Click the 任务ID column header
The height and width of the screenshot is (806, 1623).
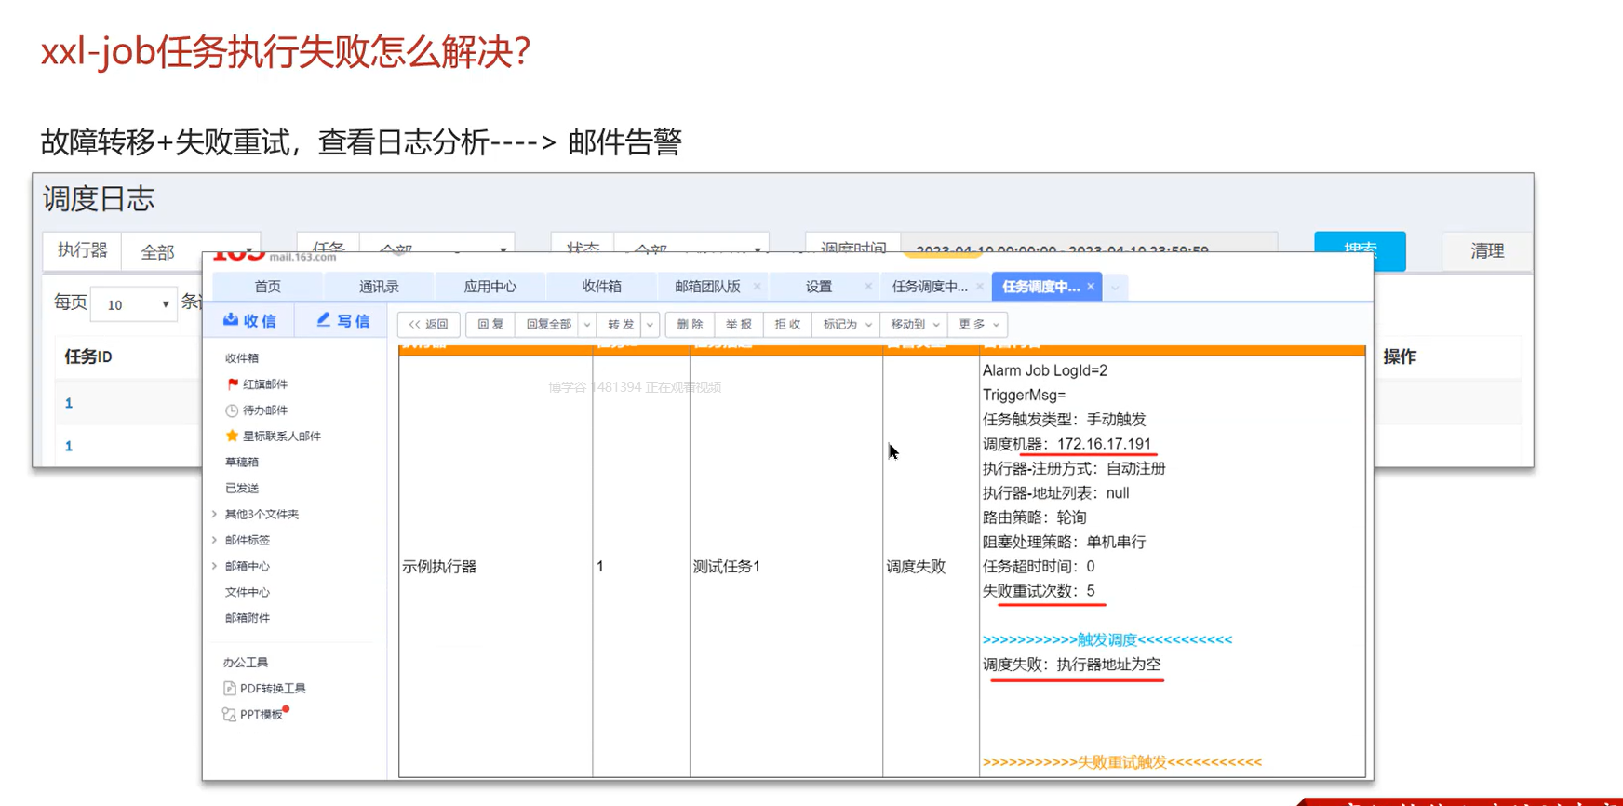click(87, 356)
